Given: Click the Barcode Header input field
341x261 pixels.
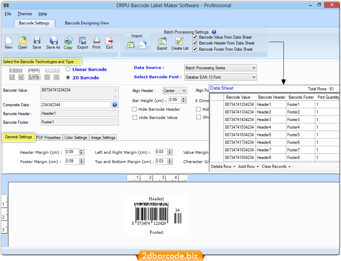Looking at the screenshot, I should coord(80,113).
